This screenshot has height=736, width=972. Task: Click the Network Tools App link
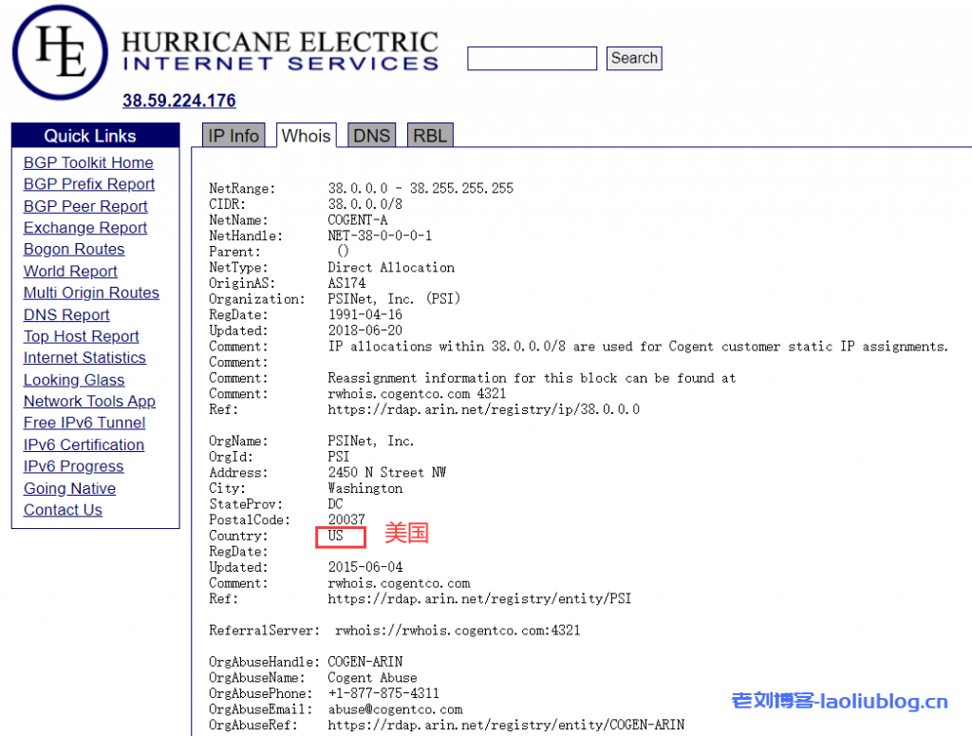coord(89,401)
